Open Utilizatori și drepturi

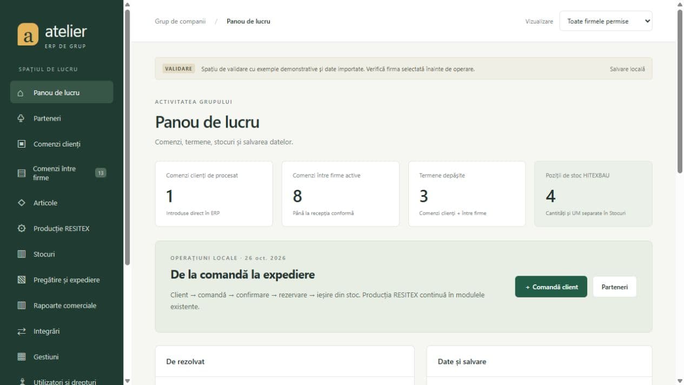(x=62, y=380)
